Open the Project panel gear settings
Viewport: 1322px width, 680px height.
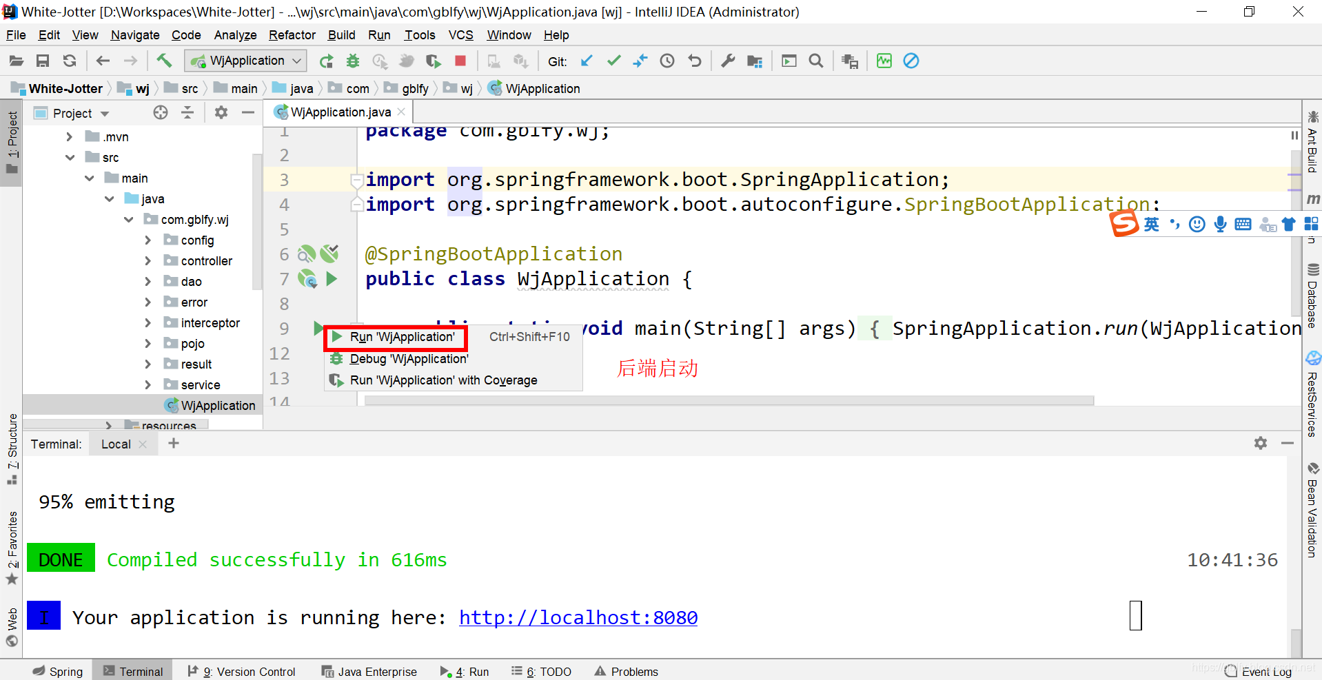click(221, 113)
